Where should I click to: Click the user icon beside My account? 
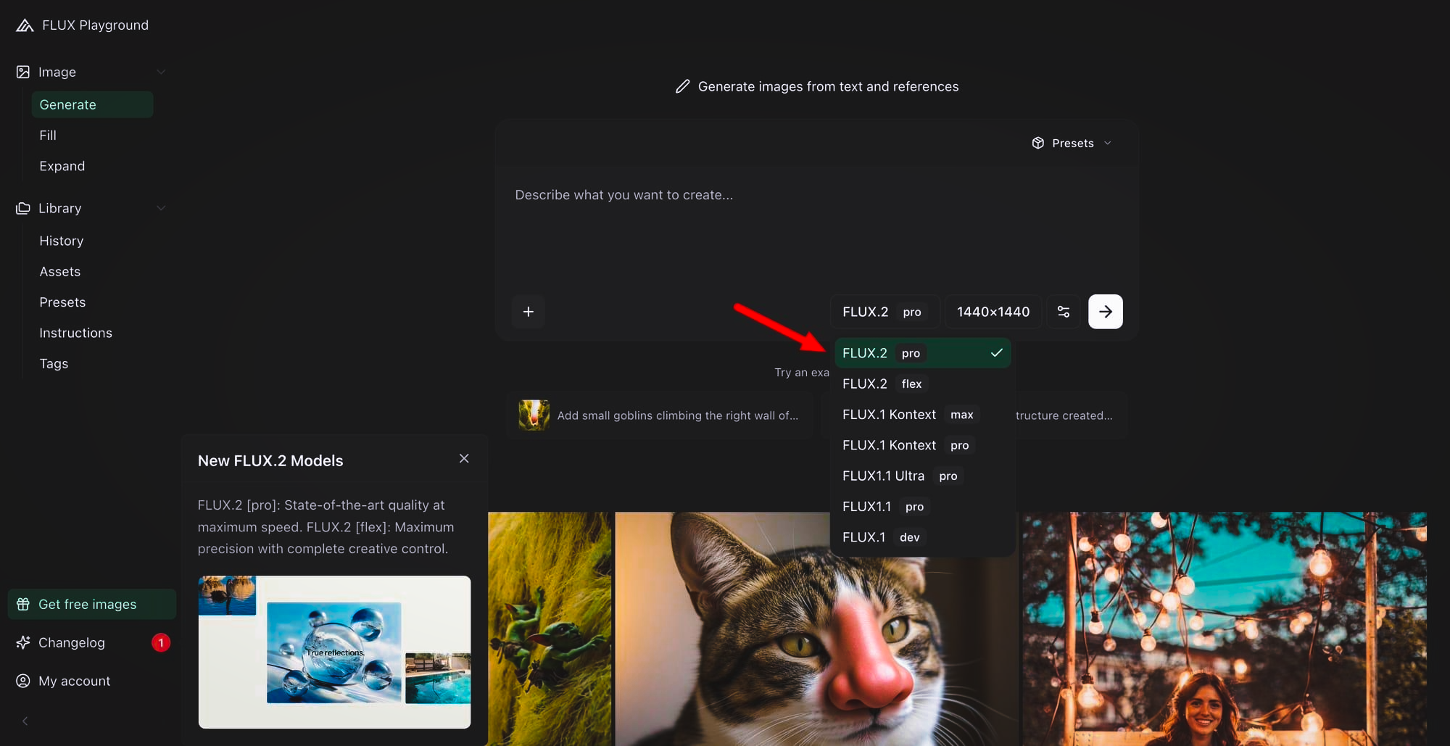(23, 681)
